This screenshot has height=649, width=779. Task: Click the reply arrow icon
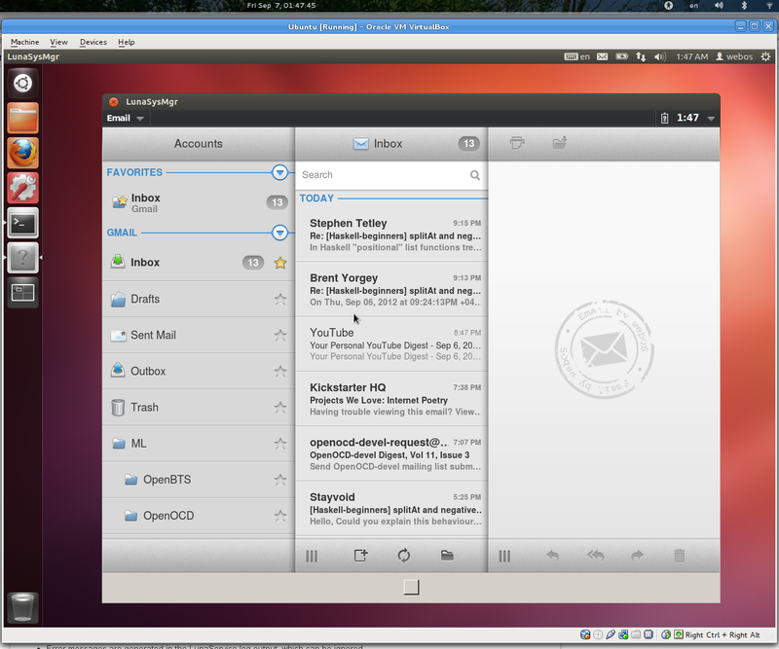click(552, 556)
